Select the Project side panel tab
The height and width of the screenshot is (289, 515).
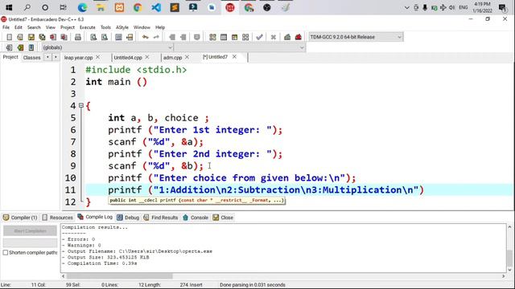click(x=10, y=57)
